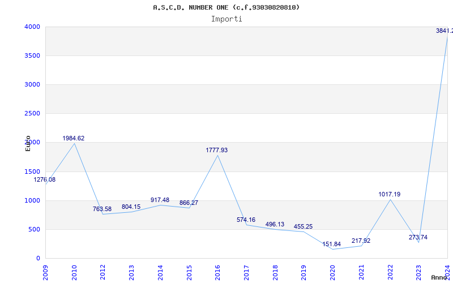
Task: Click the 2024 x-axis year label
Action: (447, 272)
